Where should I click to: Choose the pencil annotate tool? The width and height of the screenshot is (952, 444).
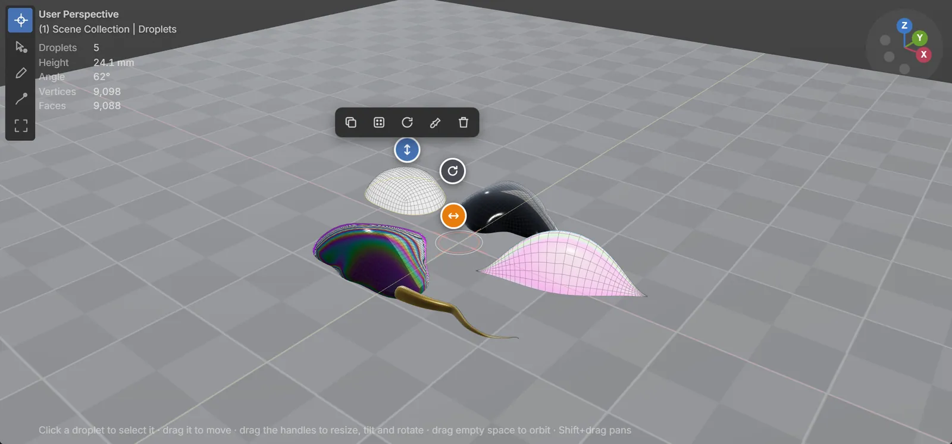(x=20, y=73)
